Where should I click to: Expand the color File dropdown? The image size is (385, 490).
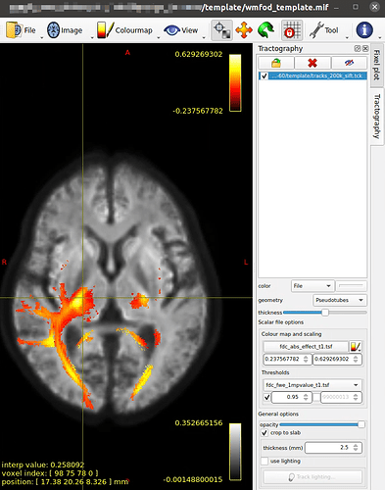click(x=313, y=286)
